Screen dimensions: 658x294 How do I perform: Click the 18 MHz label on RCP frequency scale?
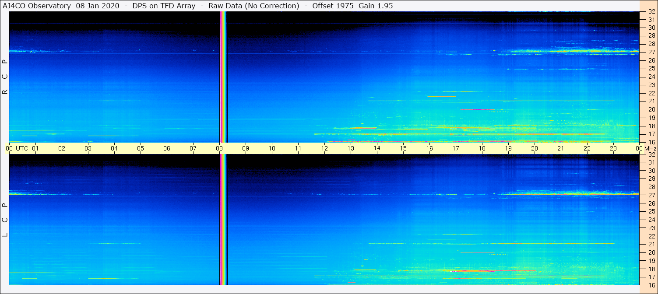point(651,126)
